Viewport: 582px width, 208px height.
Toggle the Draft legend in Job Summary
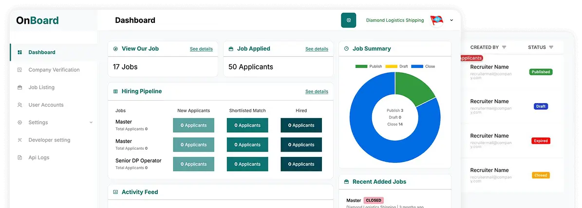pos(397,67)
